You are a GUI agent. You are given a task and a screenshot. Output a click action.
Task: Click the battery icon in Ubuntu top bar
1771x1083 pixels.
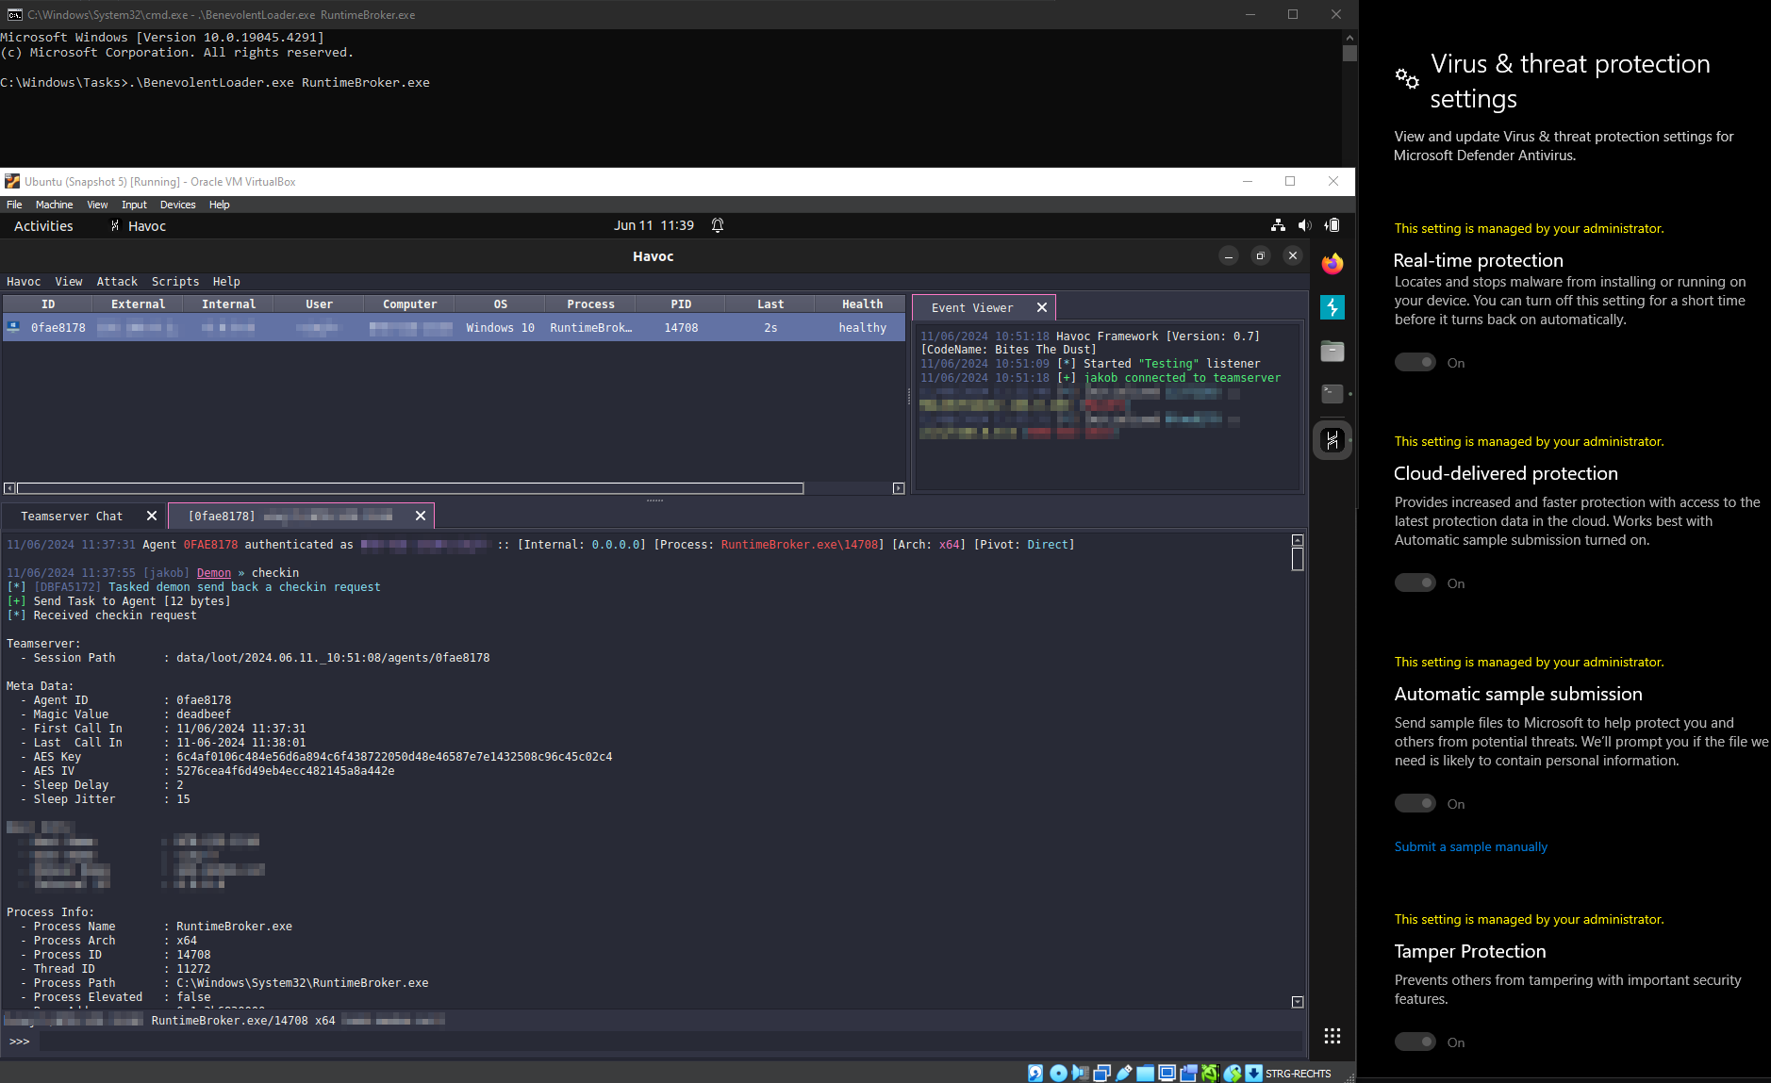(x=1332, y=225)
